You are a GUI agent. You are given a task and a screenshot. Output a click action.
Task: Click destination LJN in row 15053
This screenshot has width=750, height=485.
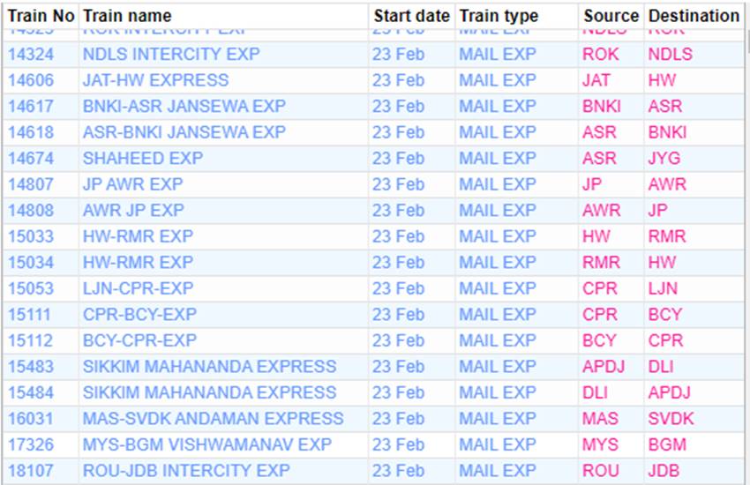(663, 288)
